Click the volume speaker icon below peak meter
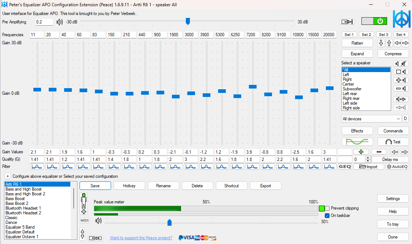412x244 pixels. click(99, 221)
